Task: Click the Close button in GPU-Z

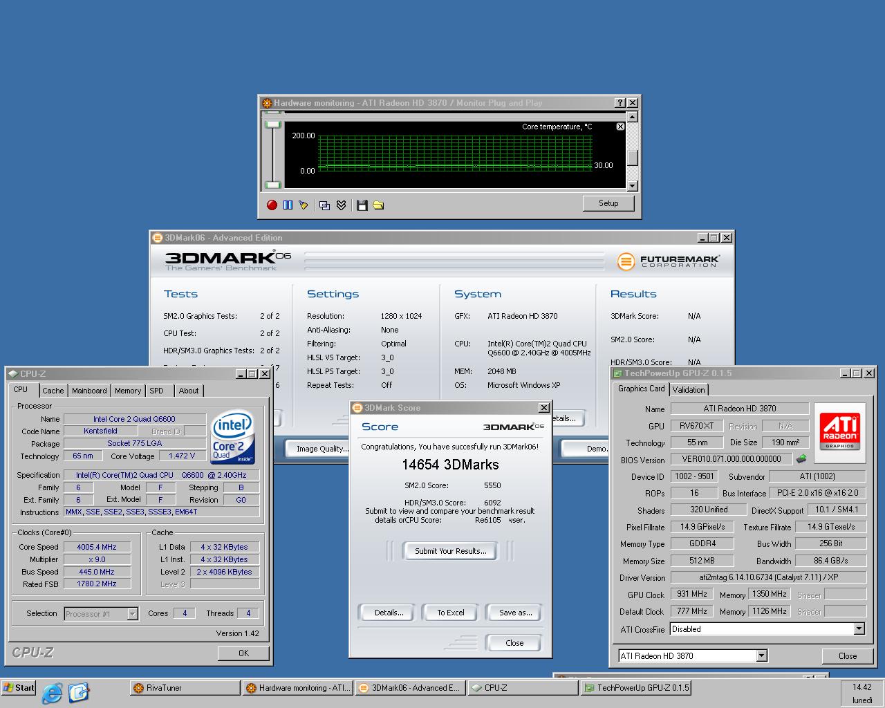Action: click(x=848, y=656)
